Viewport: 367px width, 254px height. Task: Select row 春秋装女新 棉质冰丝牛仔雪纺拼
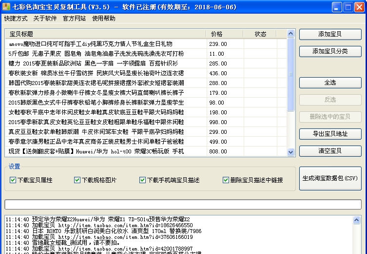[x=146, y=73]
